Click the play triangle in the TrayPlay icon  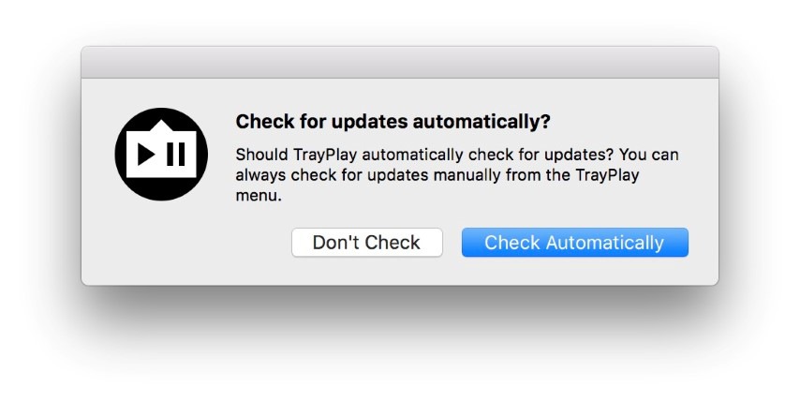[145, 155]
